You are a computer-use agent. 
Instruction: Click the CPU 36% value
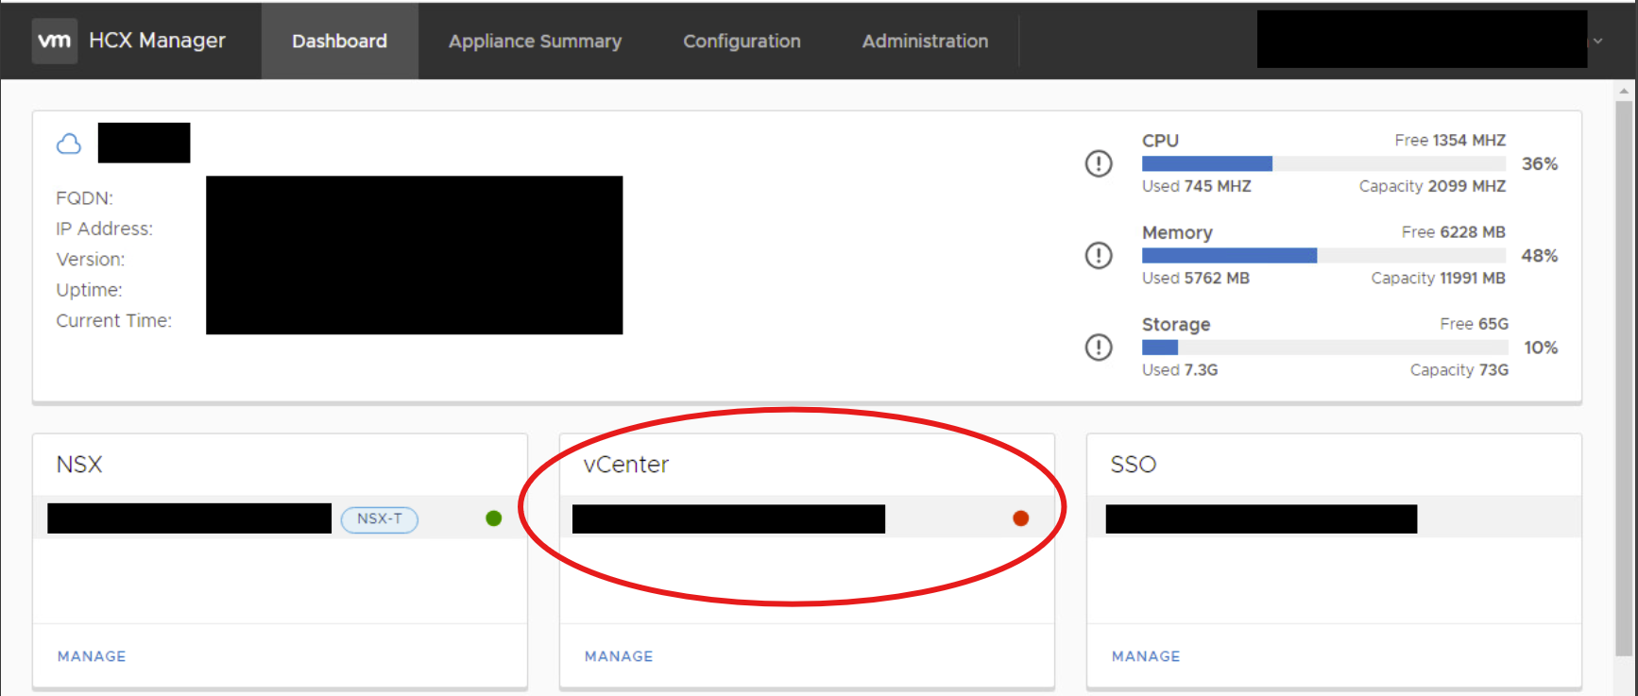(1540, 163)
